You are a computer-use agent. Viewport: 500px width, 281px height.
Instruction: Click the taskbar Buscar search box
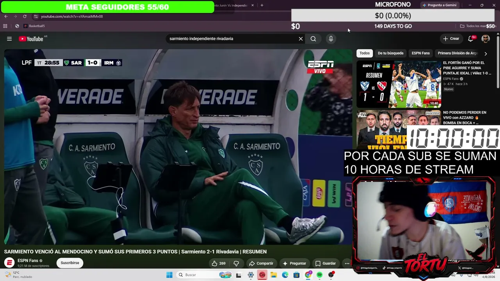click(x=204, y=275)
